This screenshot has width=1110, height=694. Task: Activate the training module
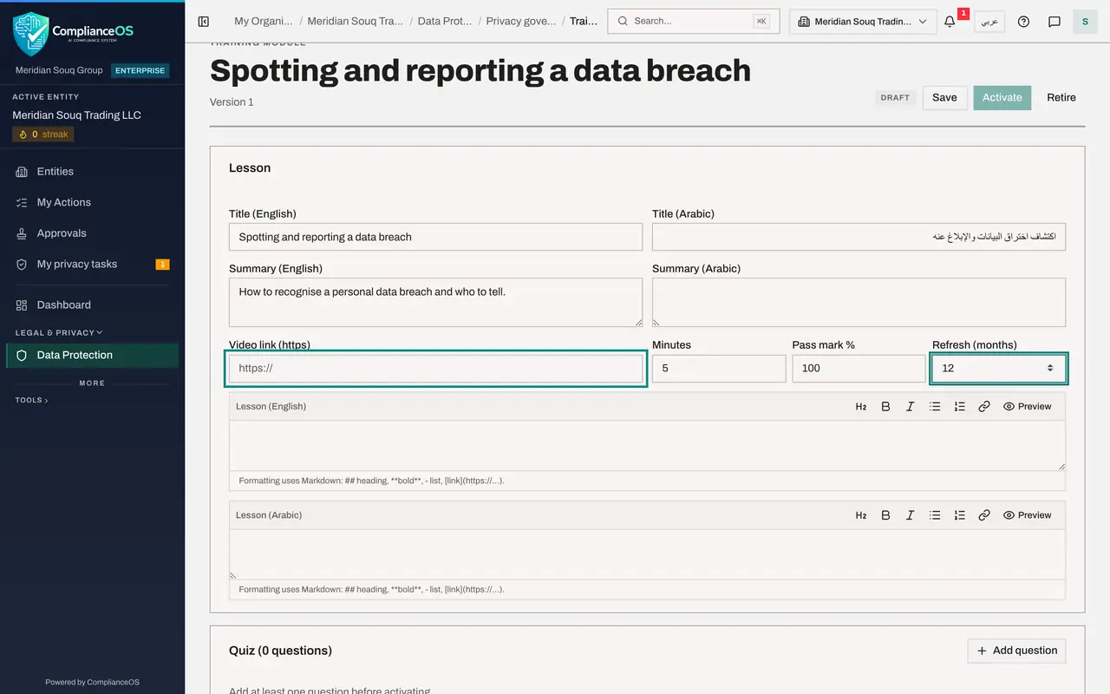click(1002, 97)
